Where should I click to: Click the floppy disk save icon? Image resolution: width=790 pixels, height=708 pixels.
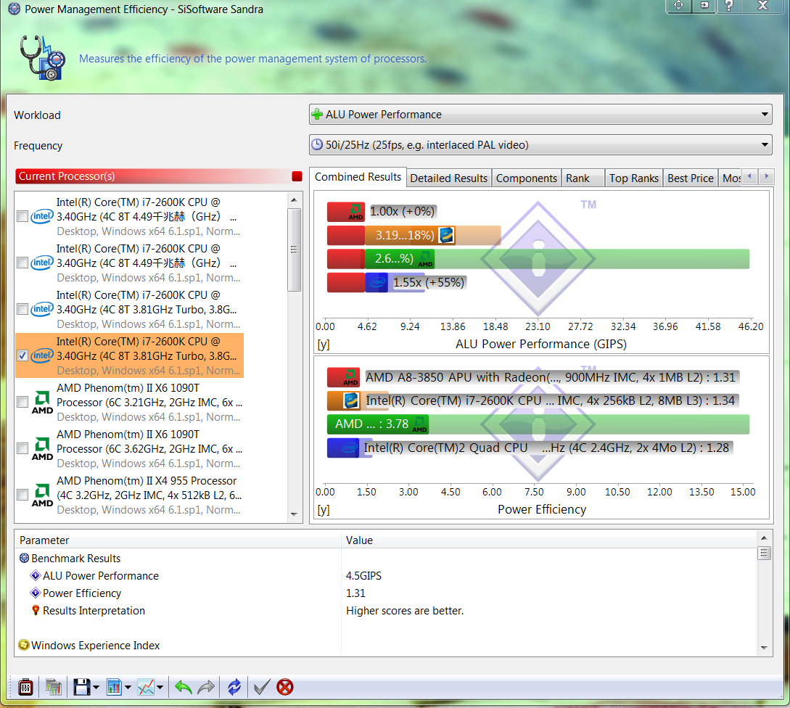click(x=82, y=687)
